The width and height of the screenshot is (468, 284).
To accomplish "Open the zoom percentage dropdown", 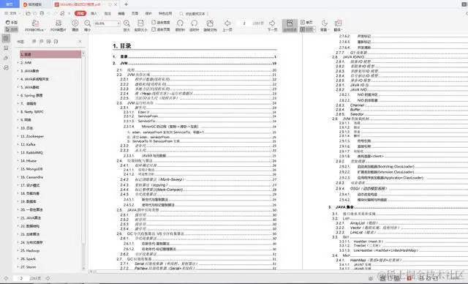I will [118, 23].
